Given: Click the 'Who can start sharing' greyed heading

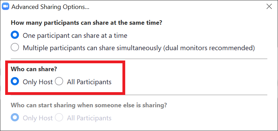Looking at the screenshot, I should click(89, 105).
